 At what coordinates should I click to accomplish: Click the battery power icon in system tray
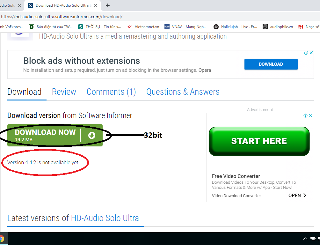pyautogui.click(x=313, y=239)
